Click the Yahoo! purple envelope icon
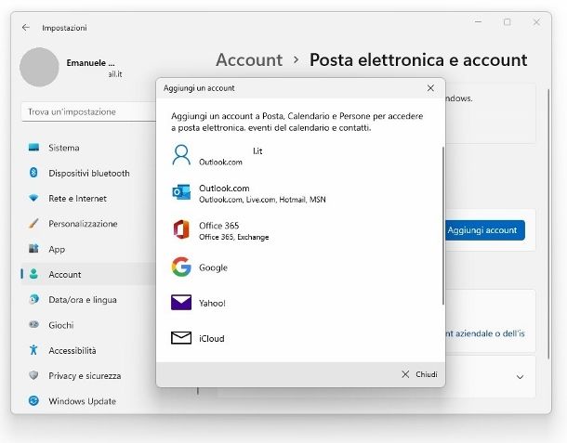 point(181,303)
